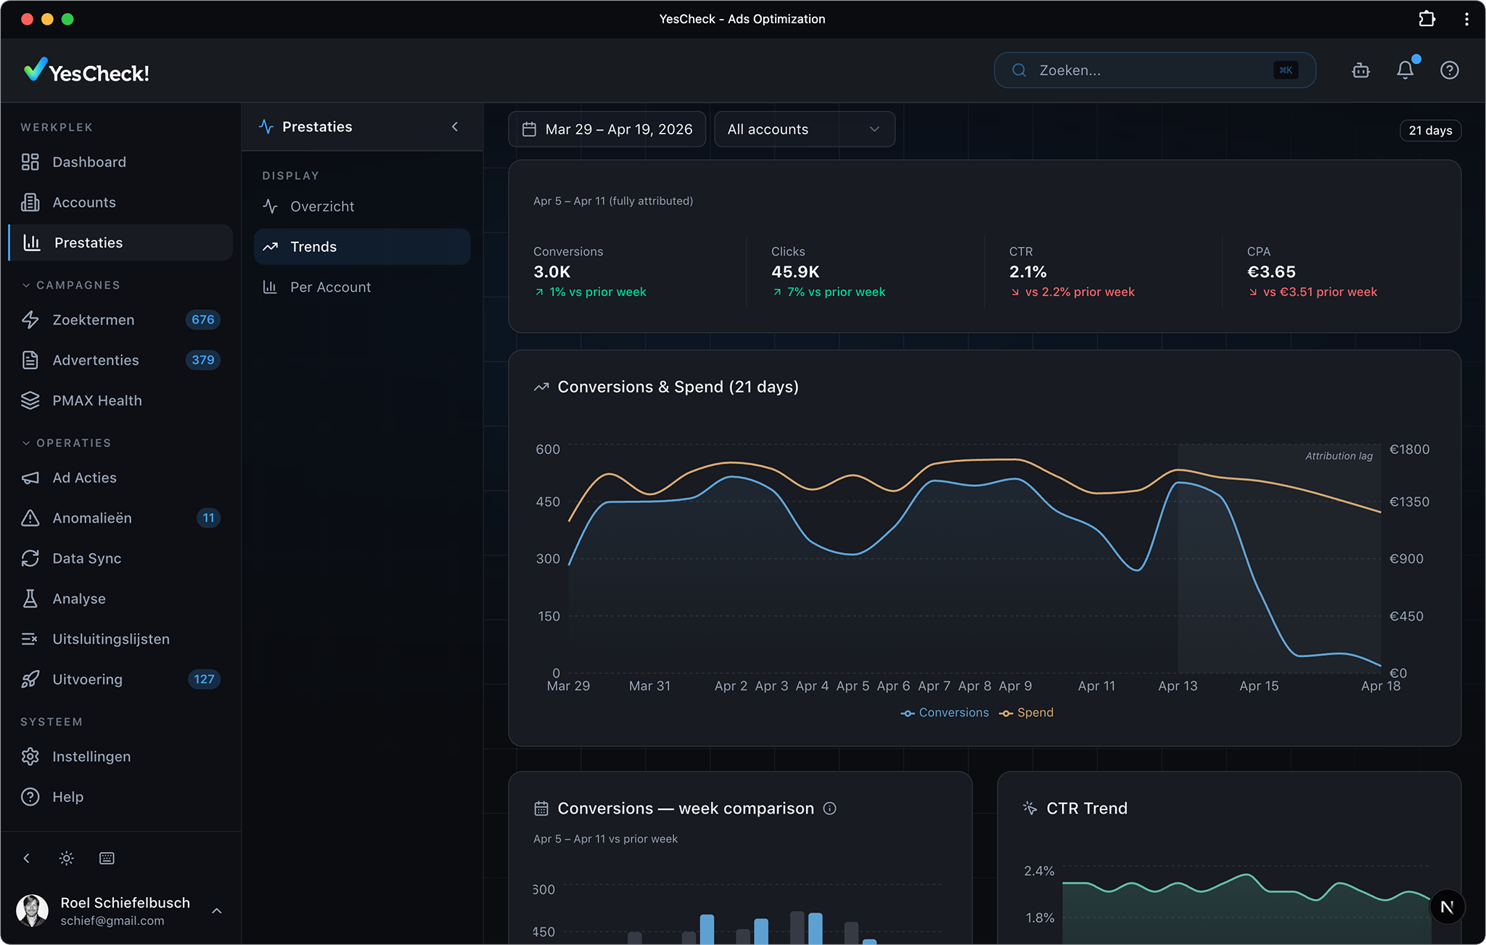
Task: Collapse the Prestaties sub-panel chevron
Action: 455,127
